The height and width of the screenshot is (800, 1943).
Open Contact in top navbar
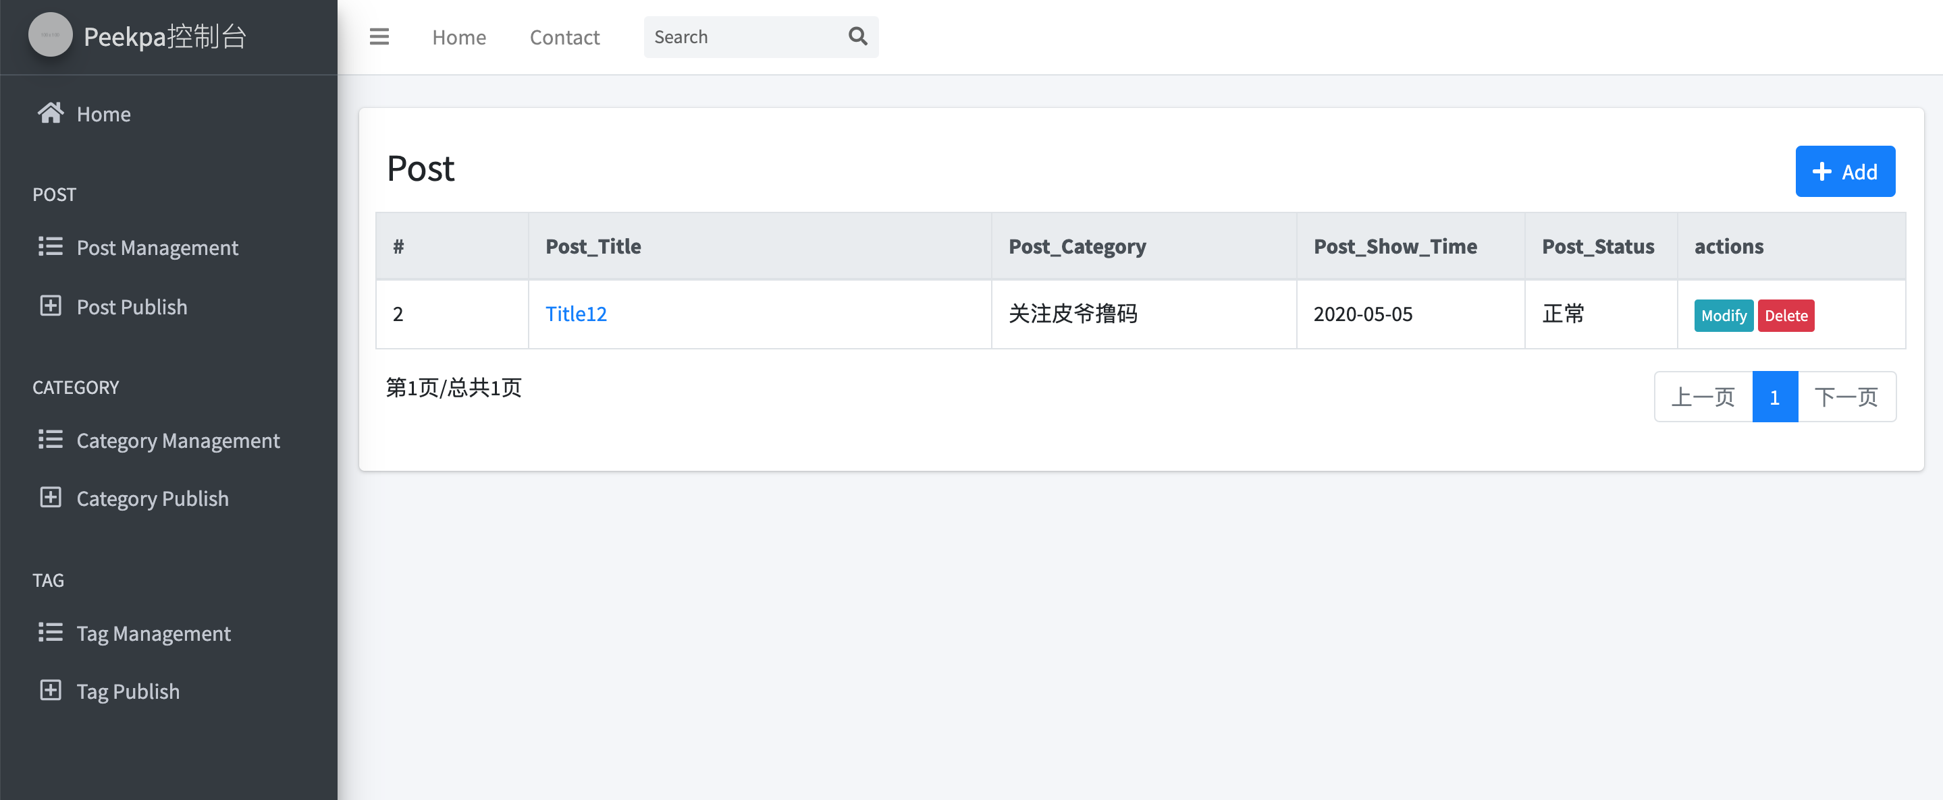[564, 37]
